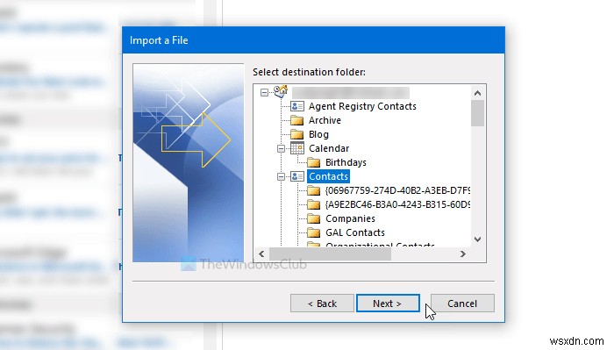Select the Birthdays subfolder name

click(346, 162)
